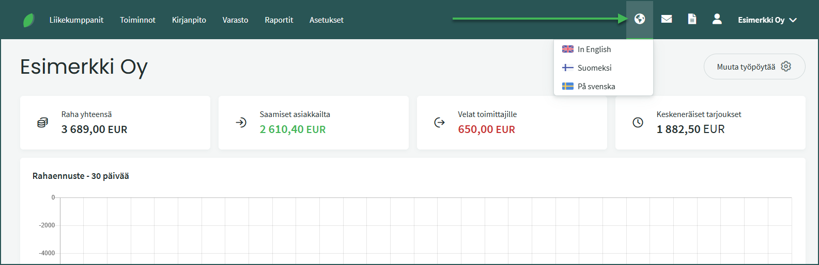Image resolution: width=819 pixels, height=265 pixels.
Task: Click the Muuta työpöytää button
Action: 754,67
